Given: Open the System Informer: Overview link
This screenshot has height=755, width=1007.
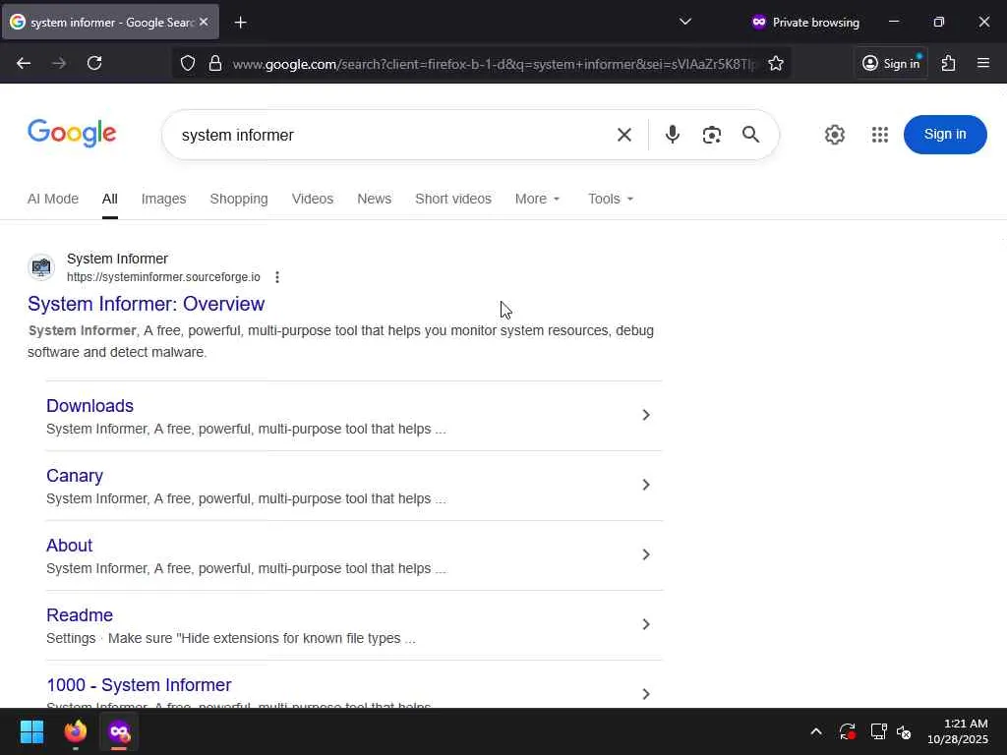Looking at the screenshot, I should [147, 304].
